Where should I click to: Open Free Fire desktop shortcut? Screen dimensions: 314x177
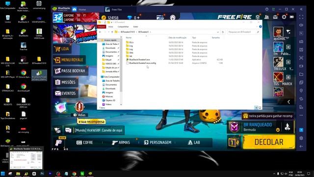coord(24,46)
